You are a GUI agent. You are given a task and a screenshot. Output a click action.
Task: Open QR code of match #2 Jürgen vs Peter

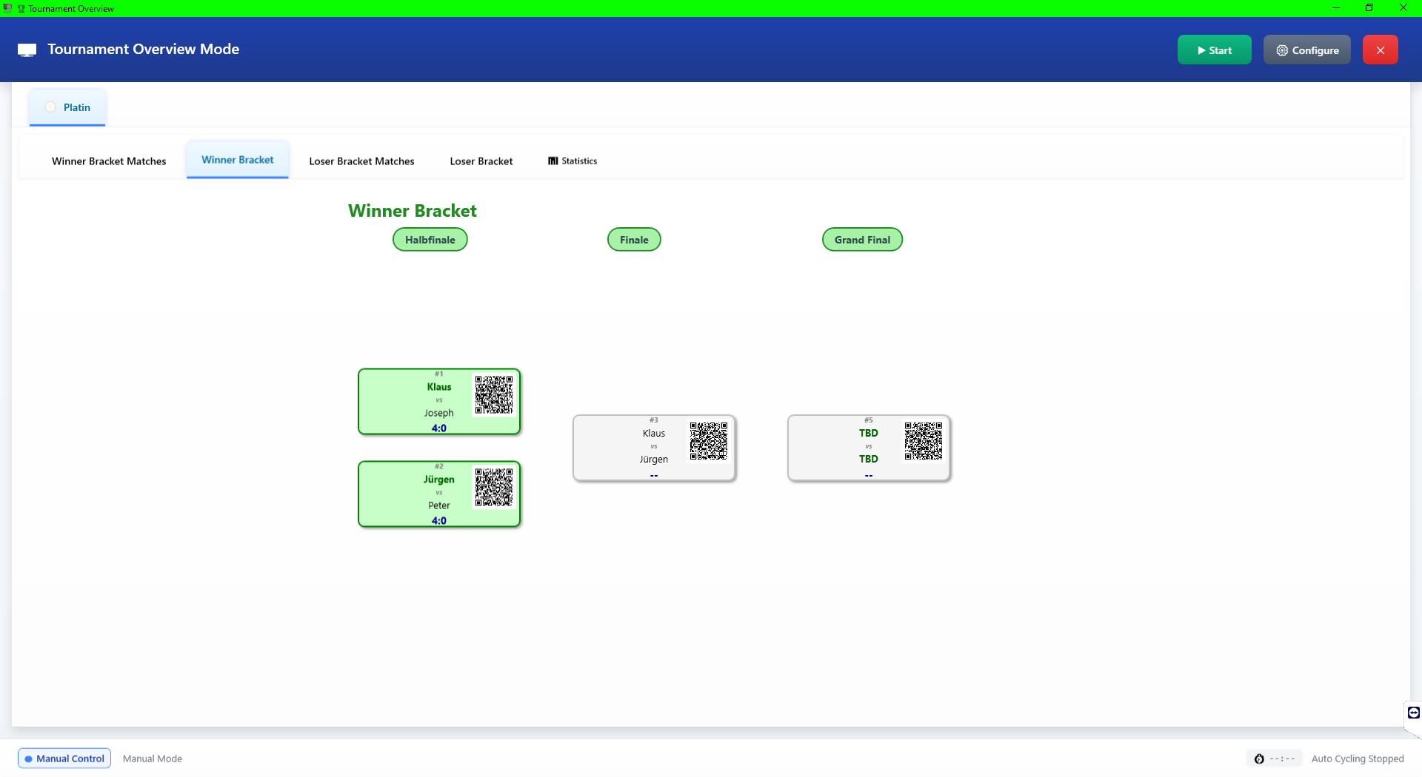tap(494, 487)
